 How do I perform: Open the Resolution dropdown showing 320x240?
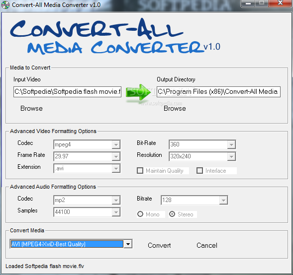coord(202,156)
